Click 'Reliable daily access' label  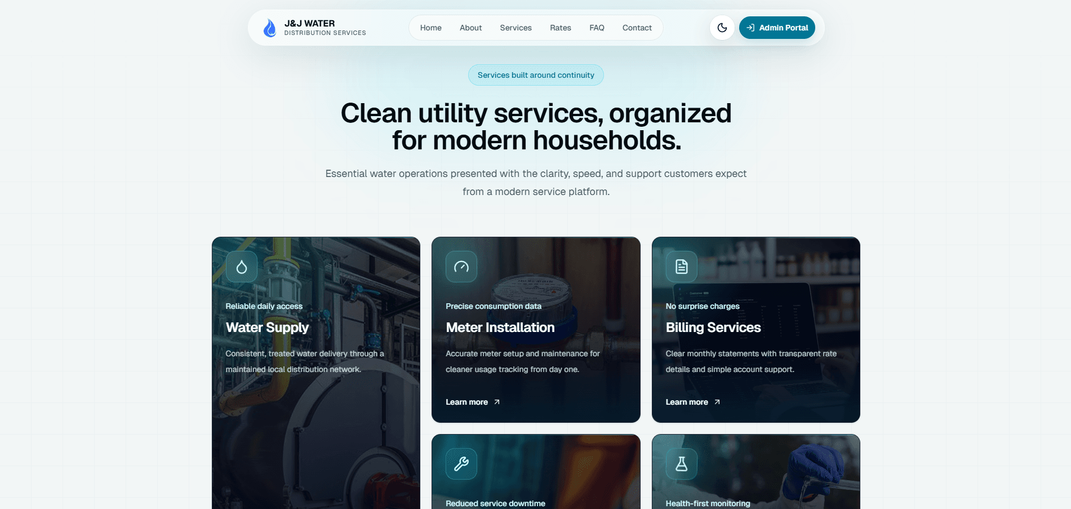264,306
